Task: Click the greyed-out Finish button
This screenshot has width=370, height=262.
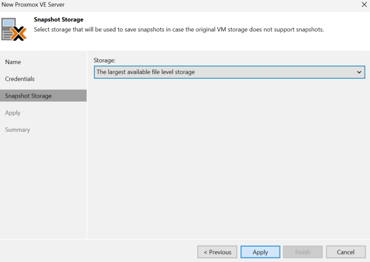Action: tap(303, 252)
